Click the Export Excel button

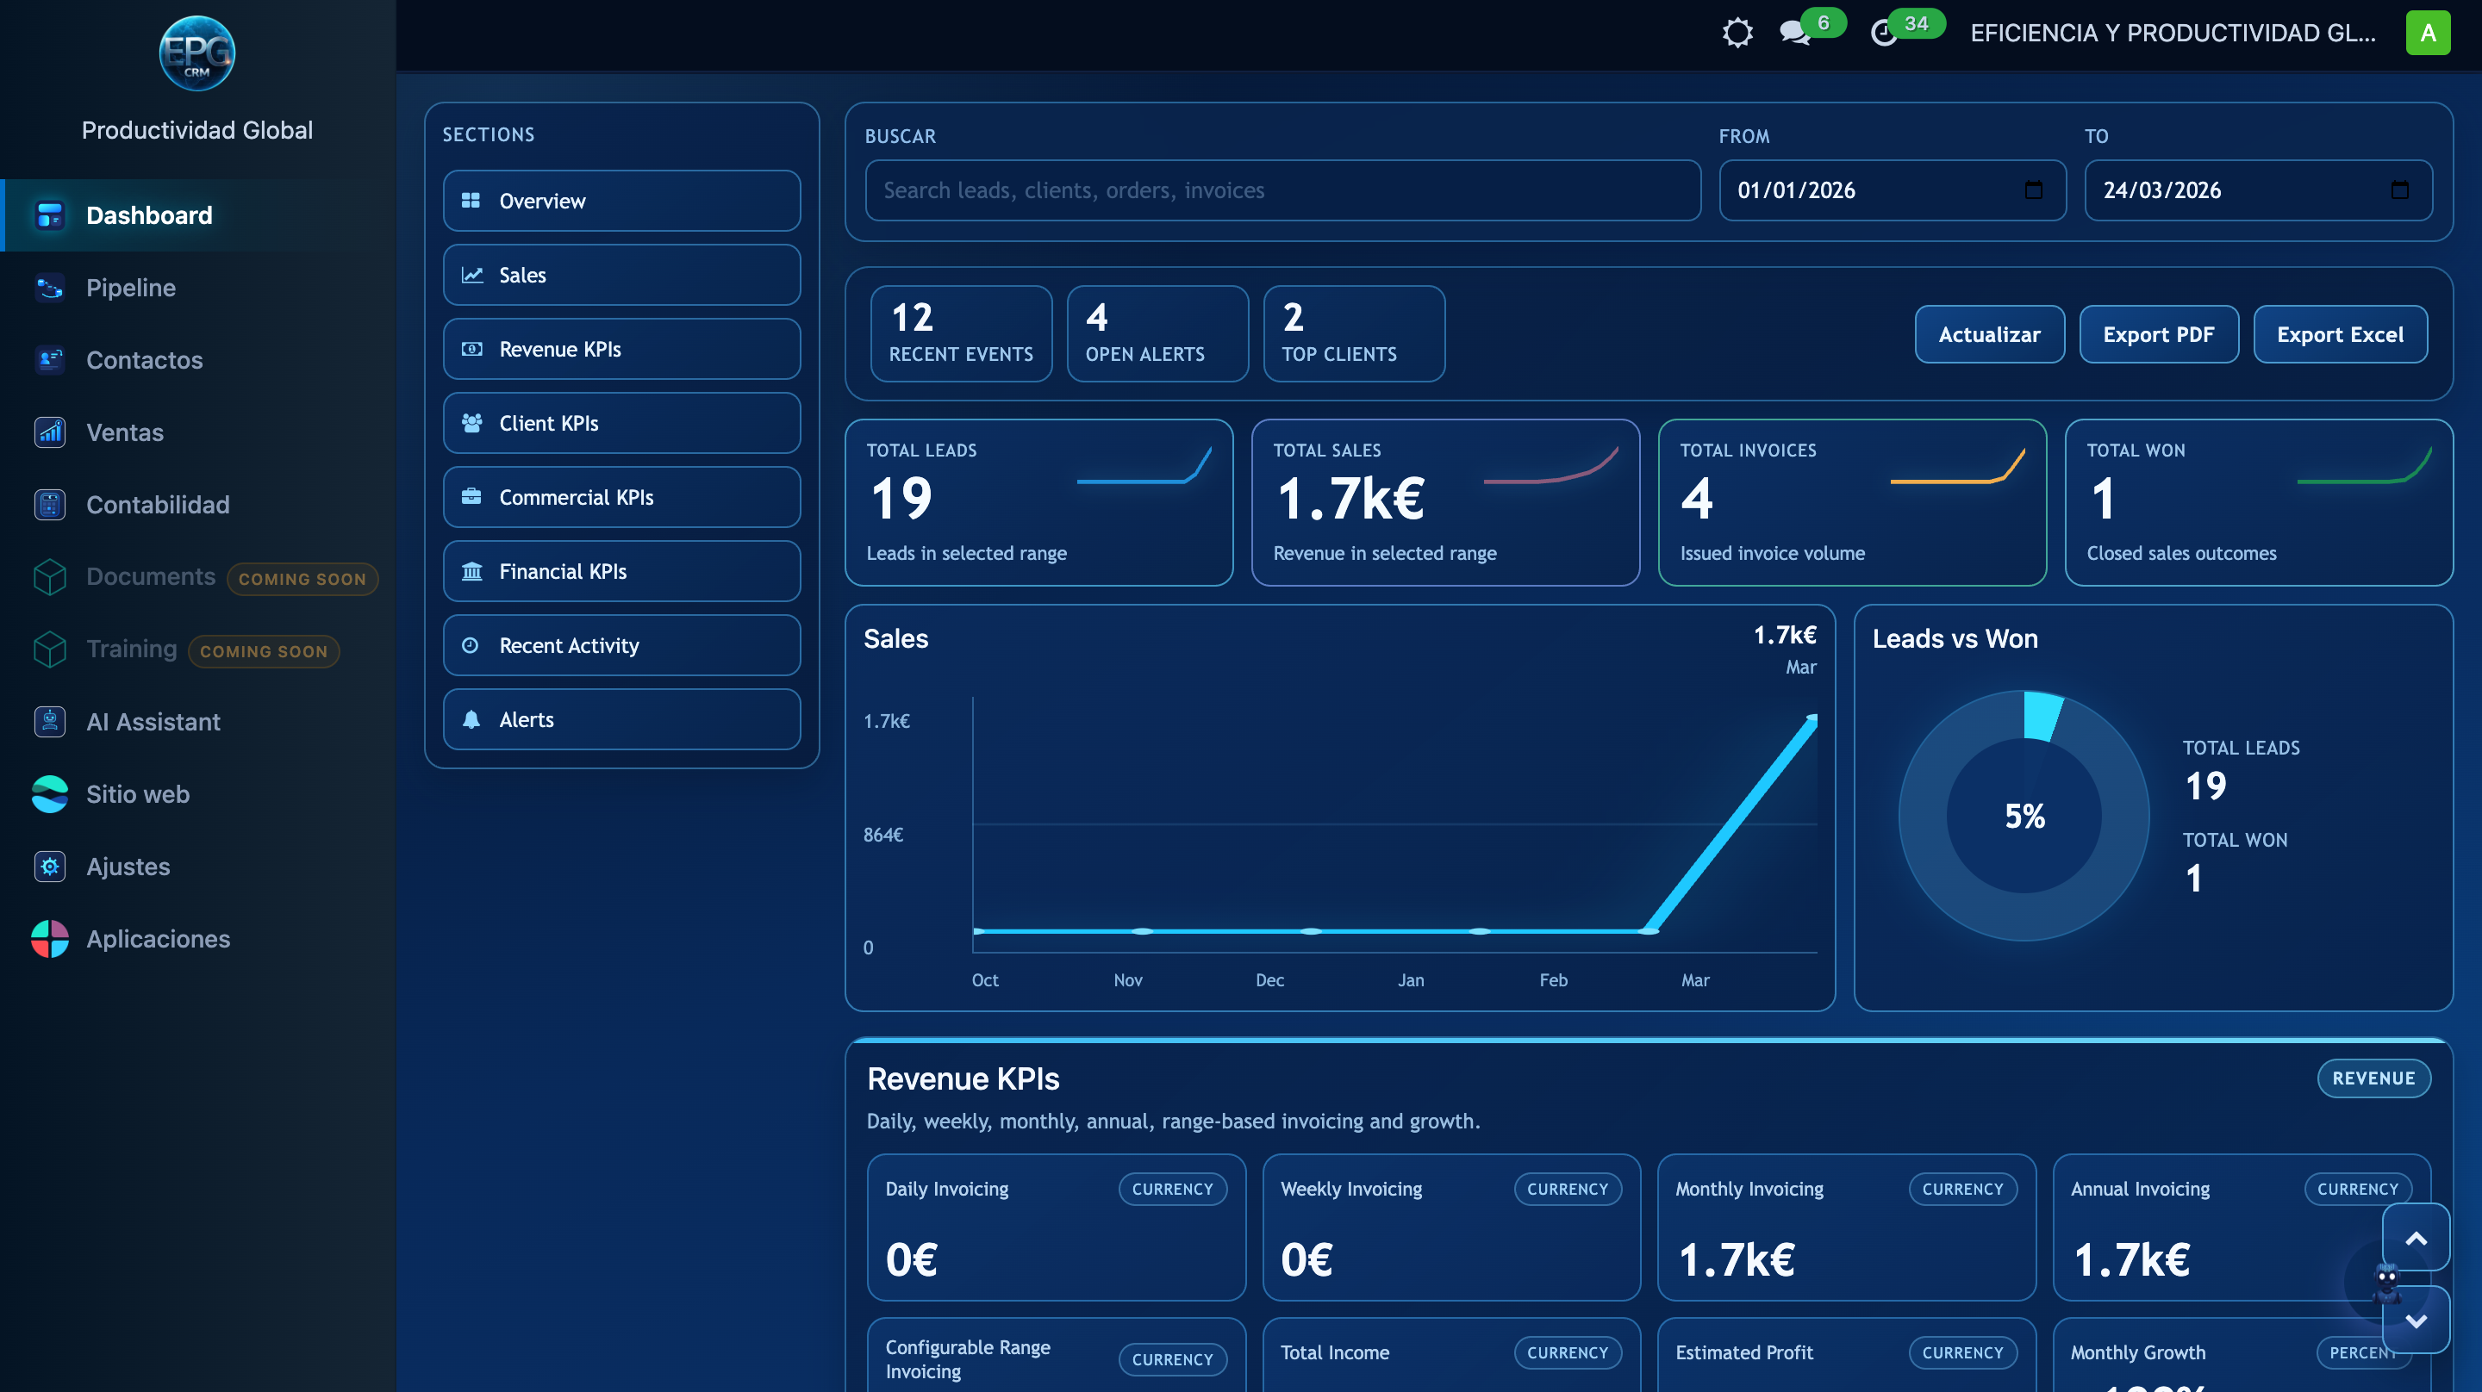tap(2341, 334)
